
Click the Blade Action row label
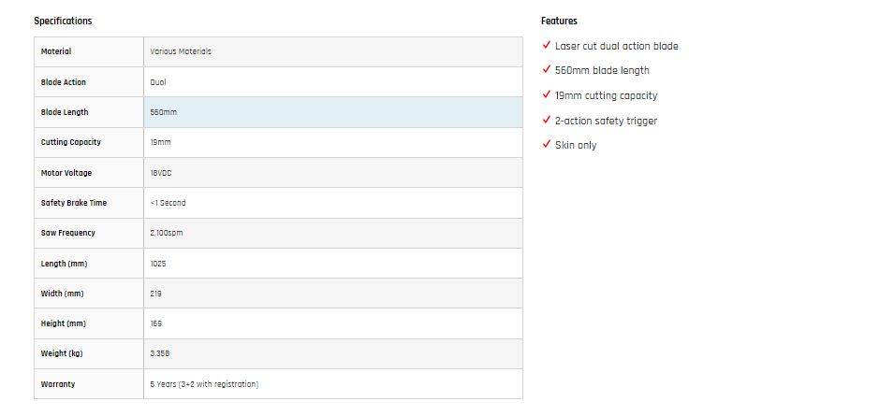pyautogui.click(x=64, y=82)
